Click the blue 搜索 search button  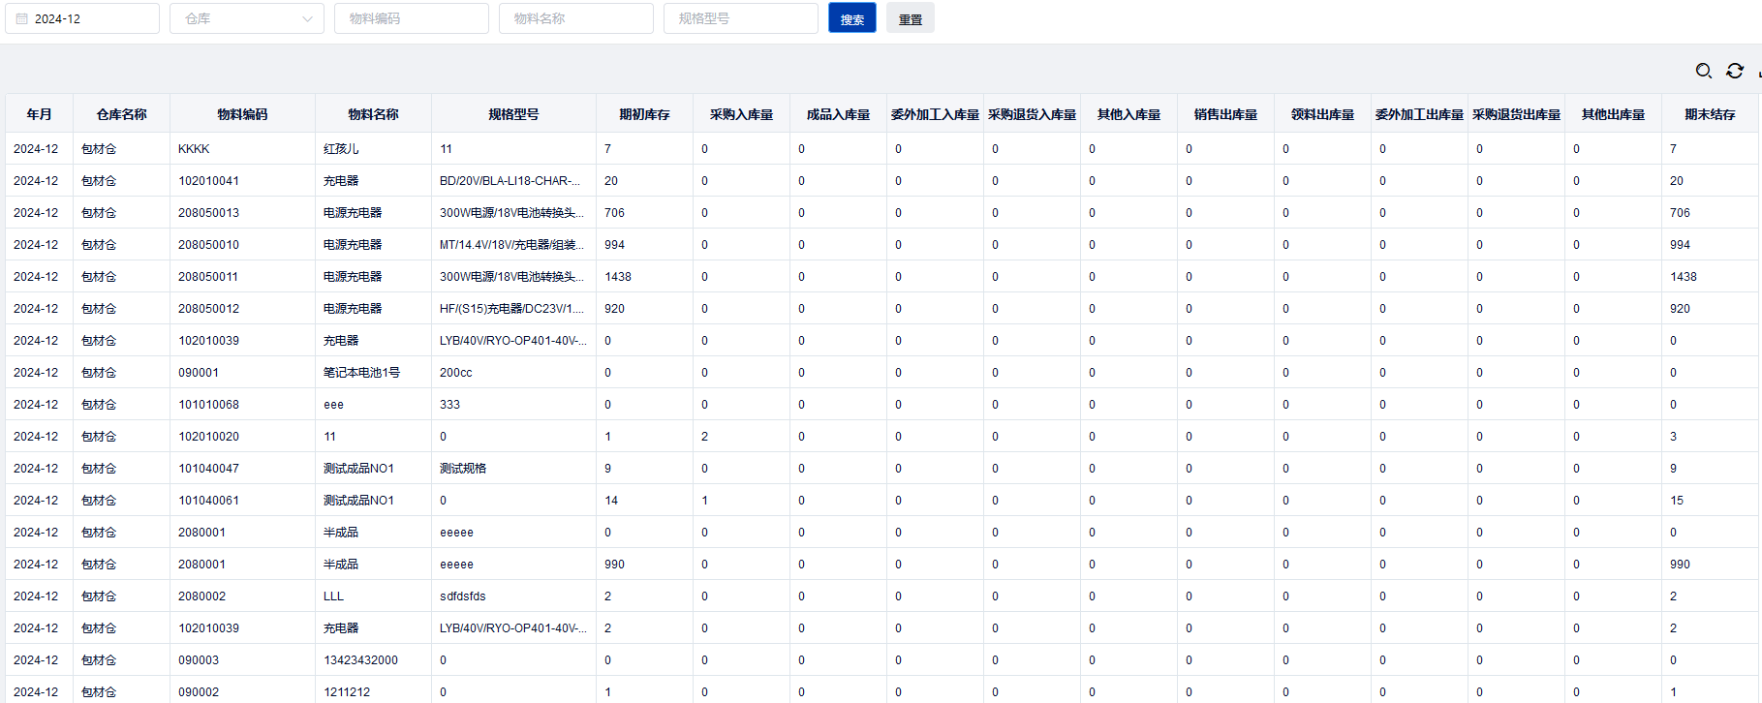[x=851, y=18]
